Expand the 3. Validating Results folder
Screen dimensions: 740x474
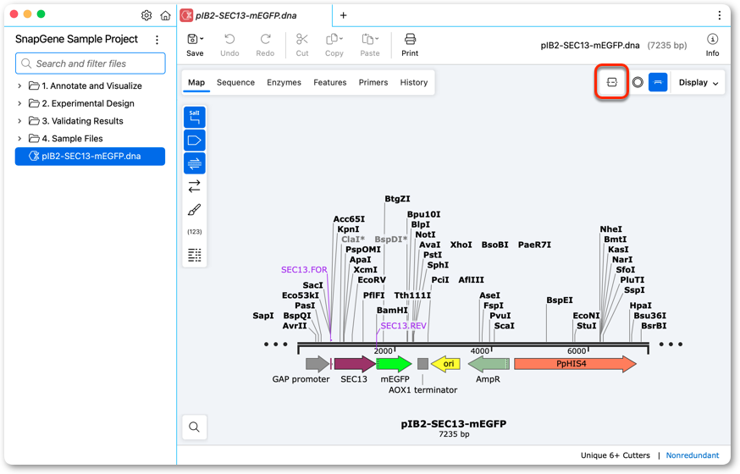click(x=19, y=121)
